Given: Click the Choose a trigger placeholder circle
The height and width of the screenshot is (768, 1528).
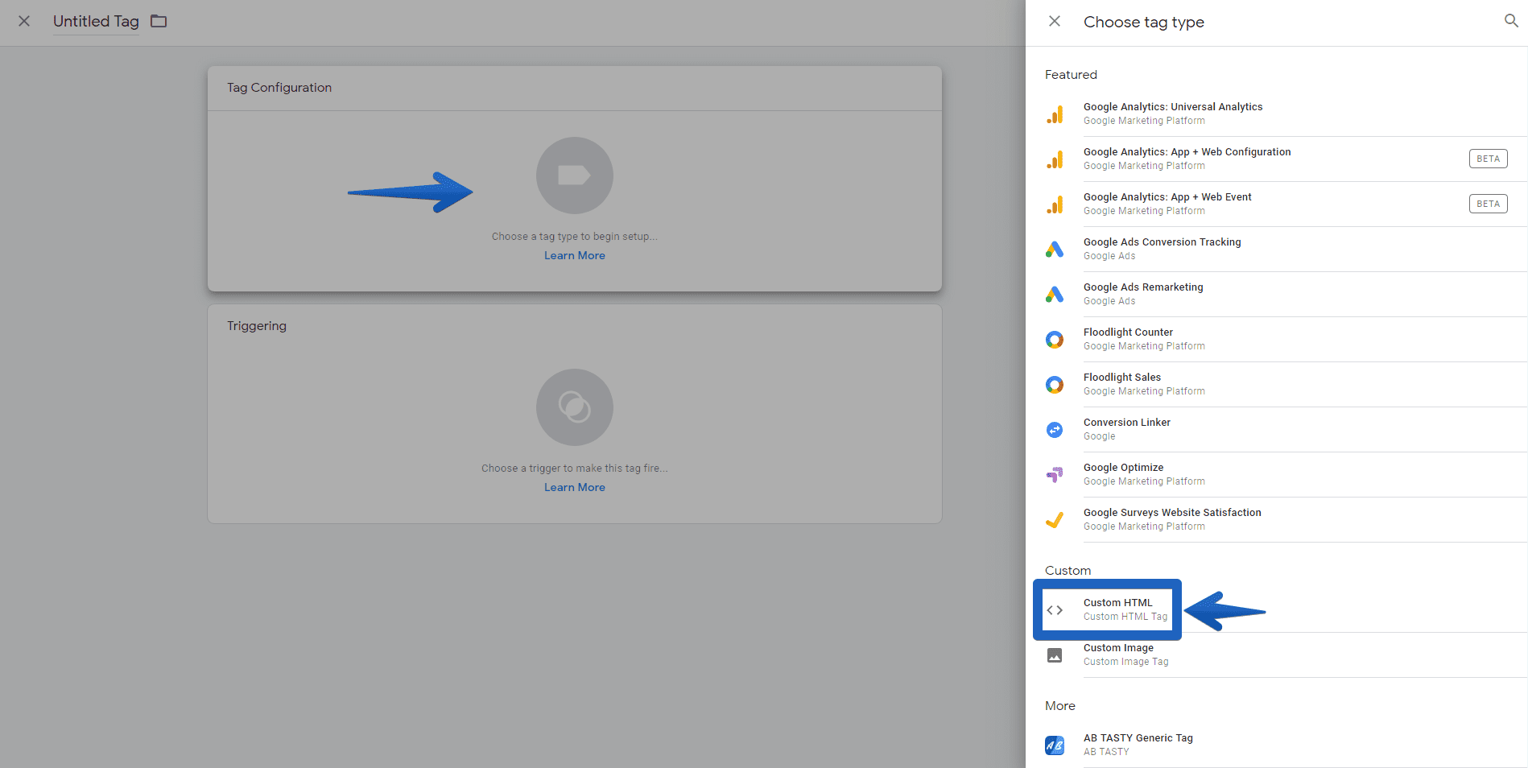Looking at the screenshot, I should click(574, 407).
